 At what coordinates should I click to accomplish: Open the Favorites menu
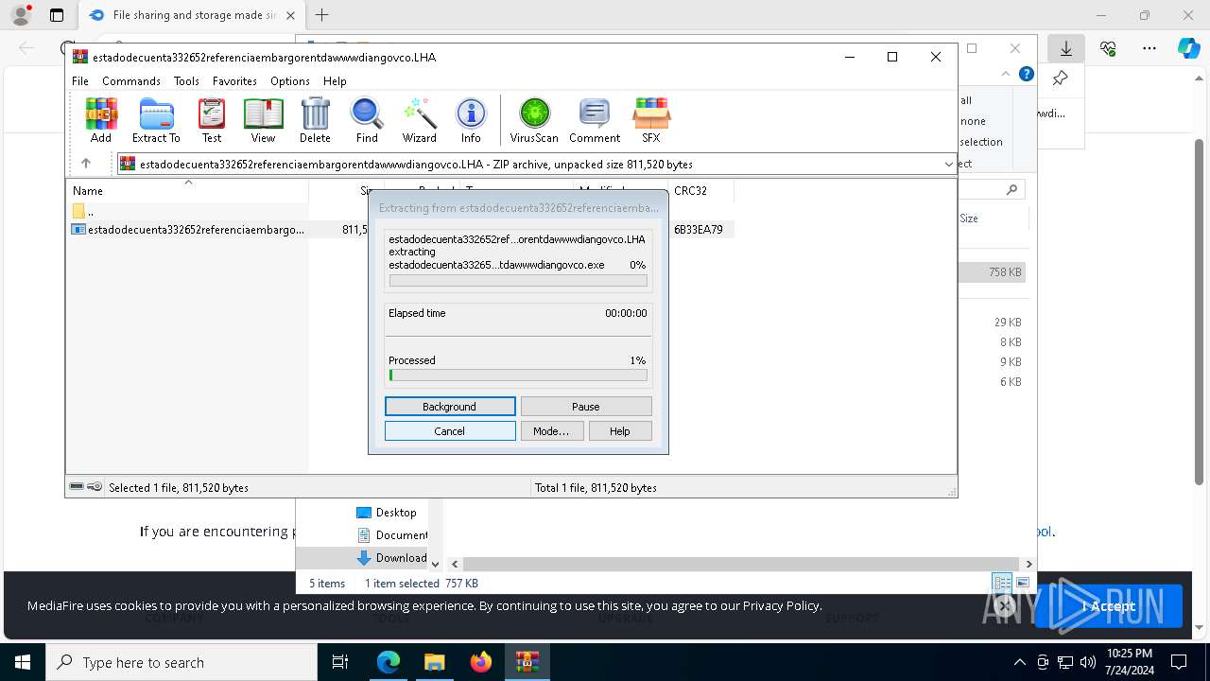click(x=234, y=81)
